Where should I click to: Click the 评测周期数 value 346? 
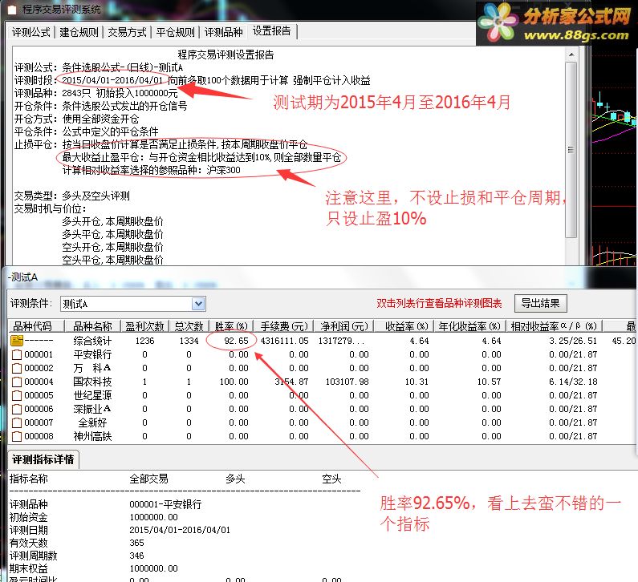(x=136, y=556)
